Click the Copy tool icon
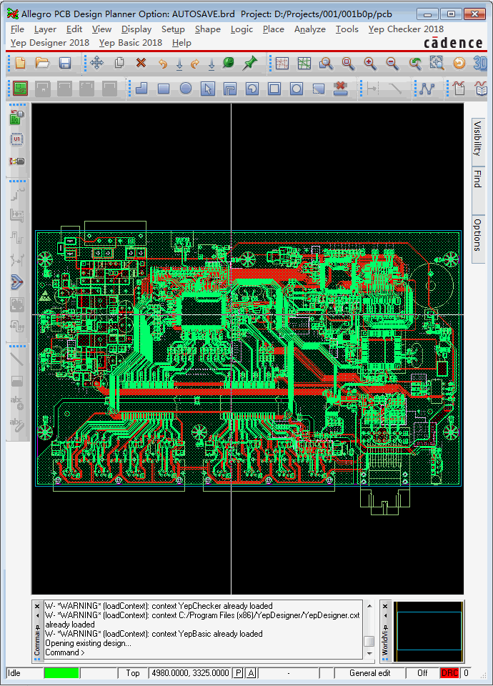493x686 pixels. pos(119,63)
